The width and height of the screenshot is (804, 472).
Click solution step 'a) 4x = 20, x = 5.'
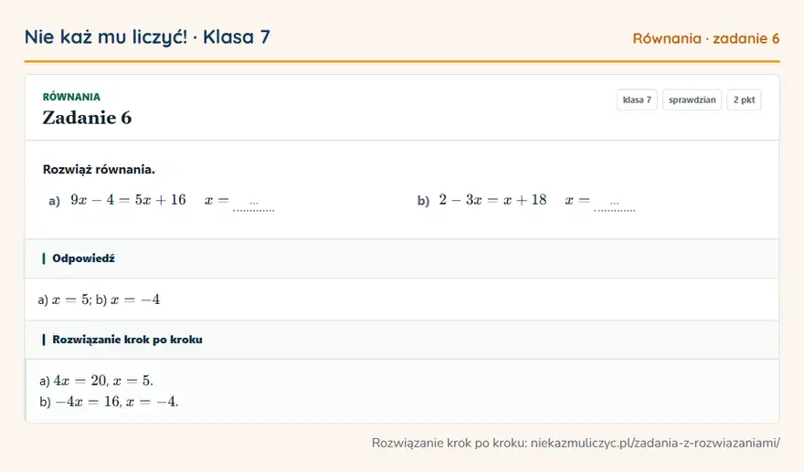(96, 381)
